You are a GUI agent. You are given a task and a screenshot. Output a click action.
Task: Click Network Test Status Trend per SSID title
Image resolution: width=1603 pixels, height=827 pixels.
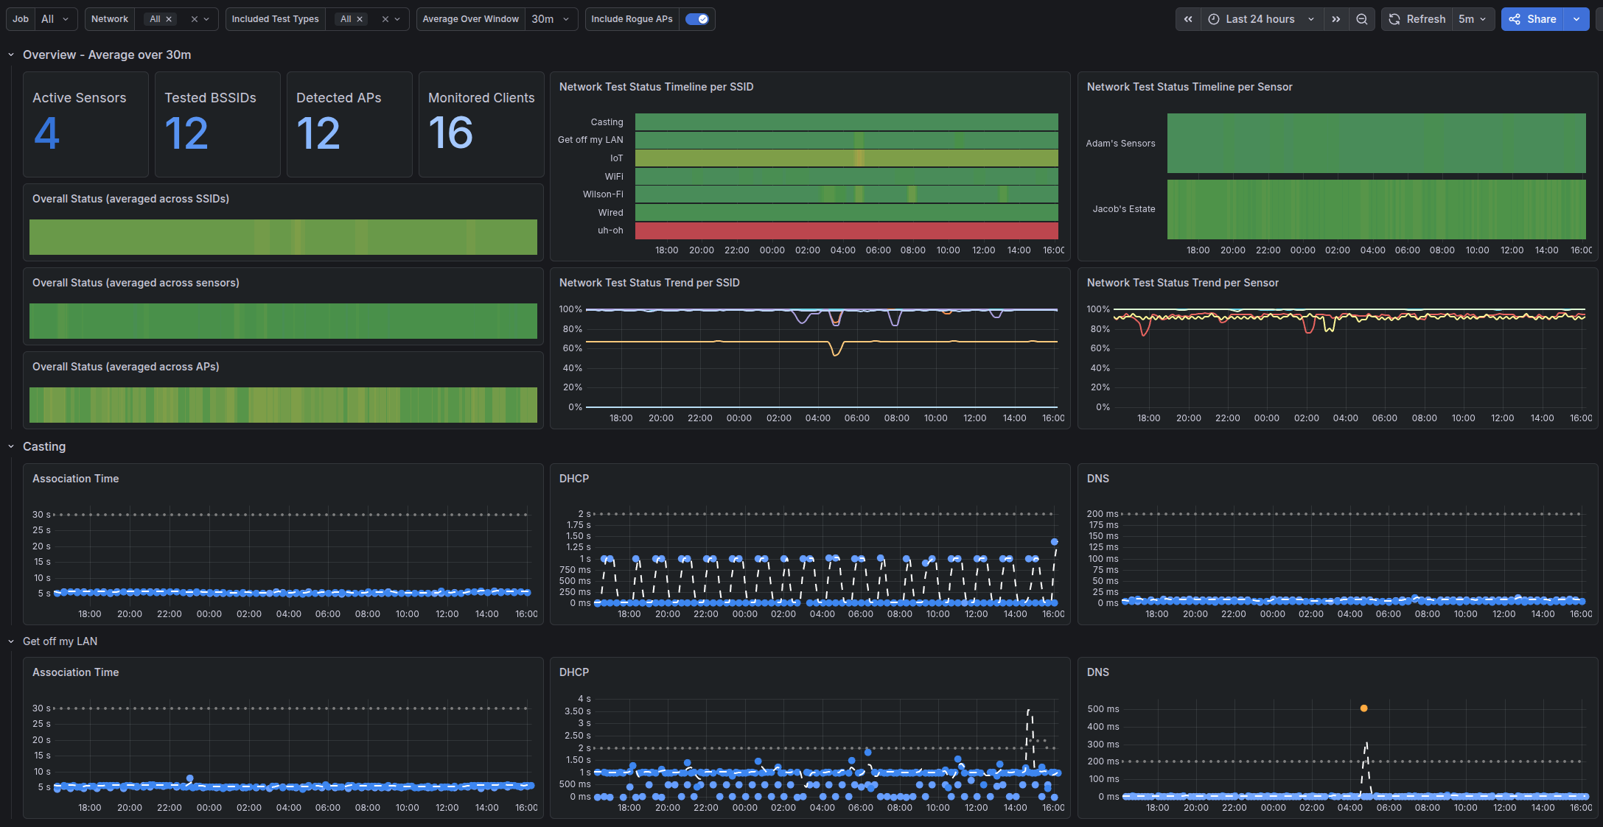click(649, 283)
